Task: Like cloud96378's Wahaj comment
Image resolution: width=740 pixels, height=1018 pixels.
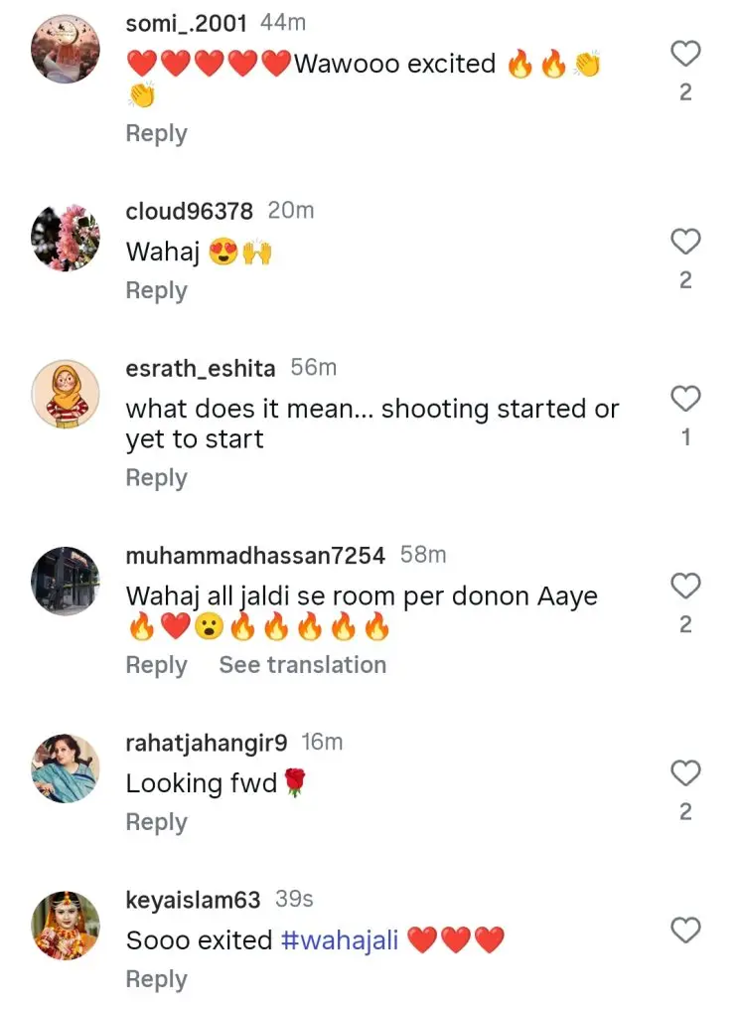Action: pyautogui.click(x=685, y=242)
